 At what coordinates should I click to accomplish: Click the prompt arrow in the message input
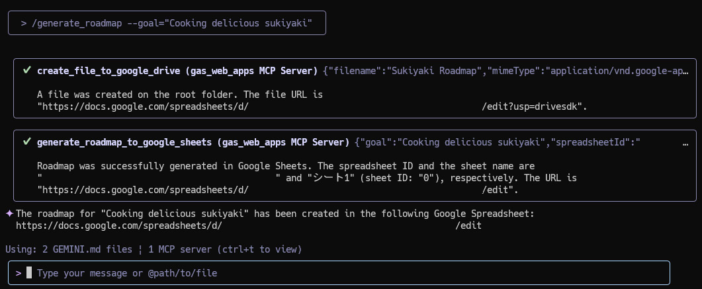[x=19, y=273]
